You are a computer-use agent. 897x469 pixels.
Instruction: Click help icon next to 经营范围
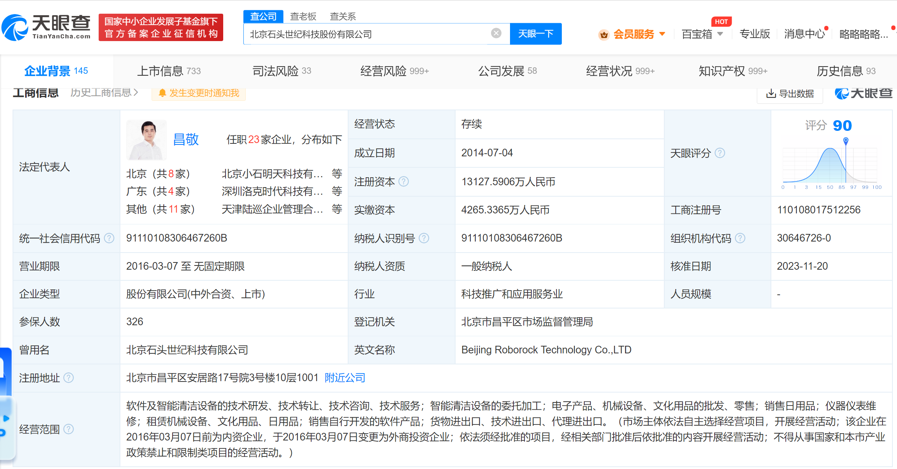(69, 429)
